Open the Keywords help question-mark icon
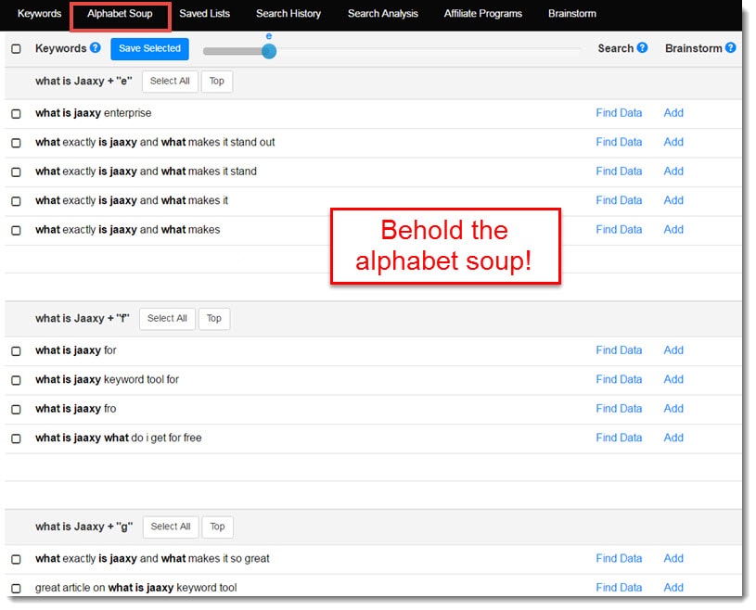 (x=96, y=47)
